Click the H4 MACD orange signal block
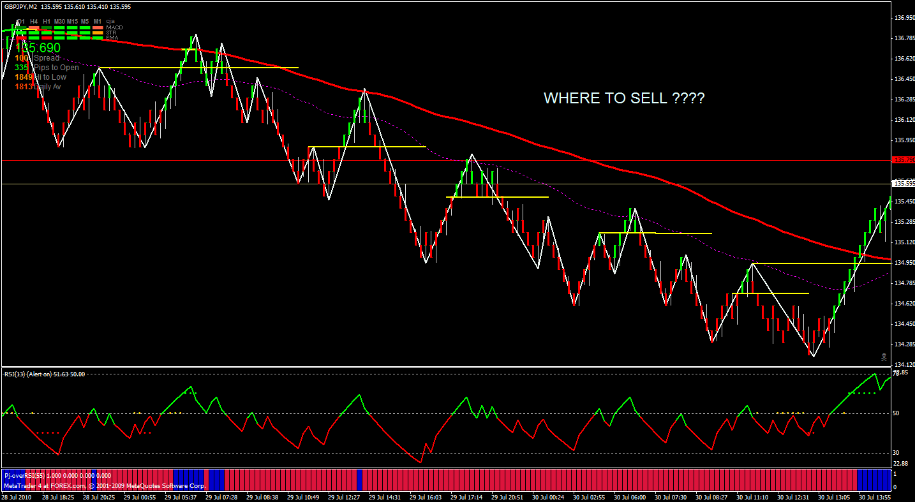 [x=34, y=27]
